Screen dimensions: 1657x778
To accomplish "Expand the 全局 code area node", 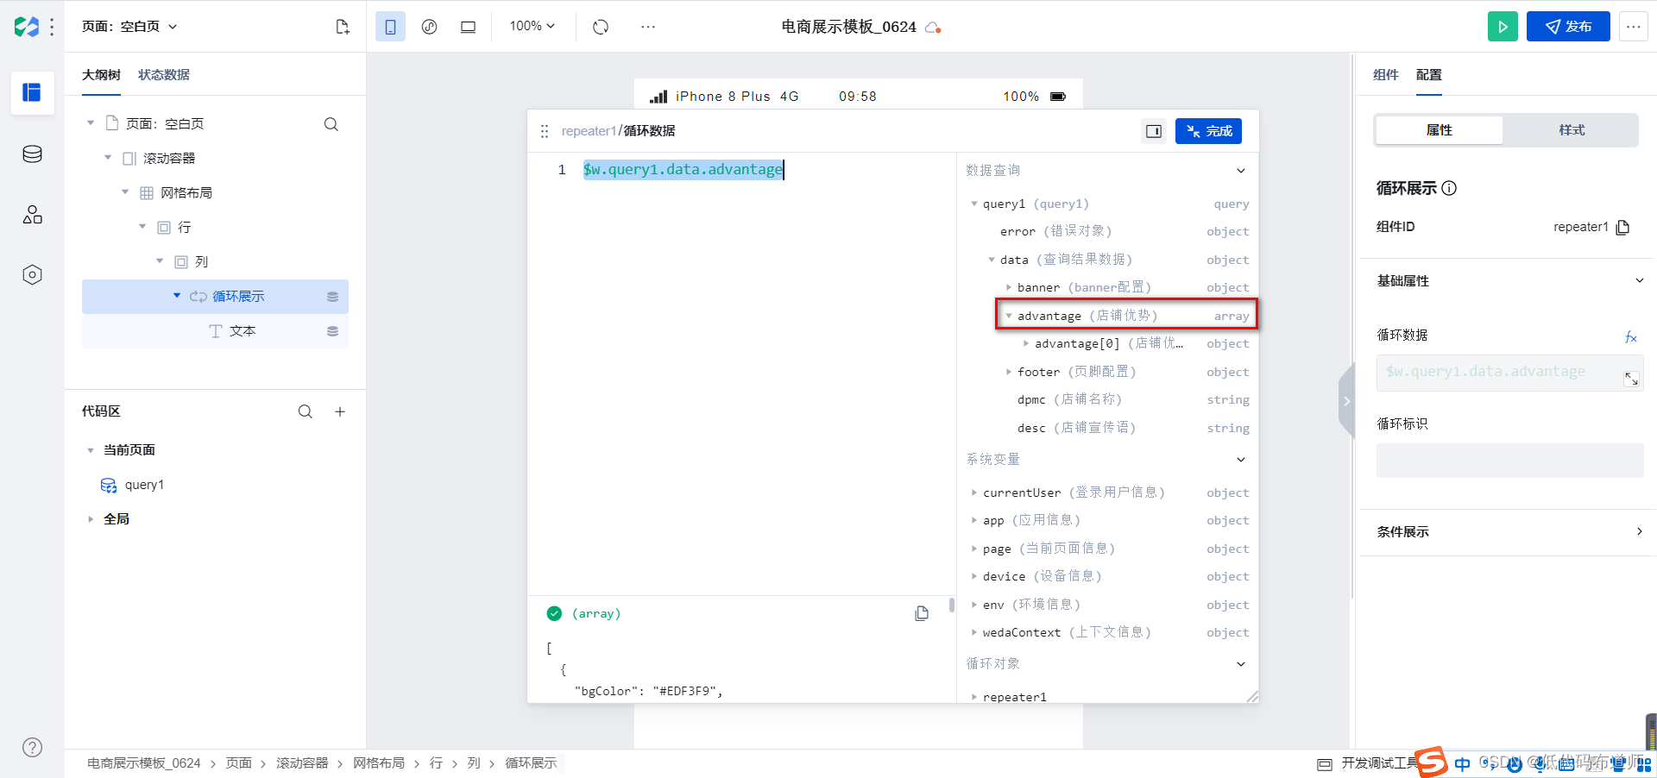I will (91, 519).
